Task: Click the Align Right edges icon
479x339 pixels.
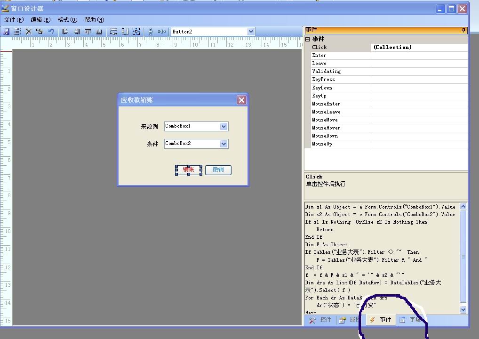Action: [77, 32]
